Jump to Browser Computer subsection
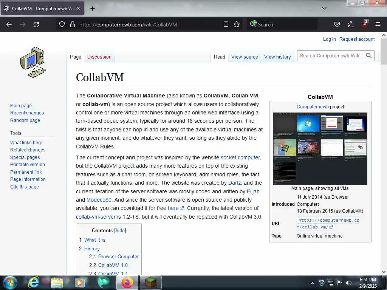The image size is (387, 290). [118, 257]
